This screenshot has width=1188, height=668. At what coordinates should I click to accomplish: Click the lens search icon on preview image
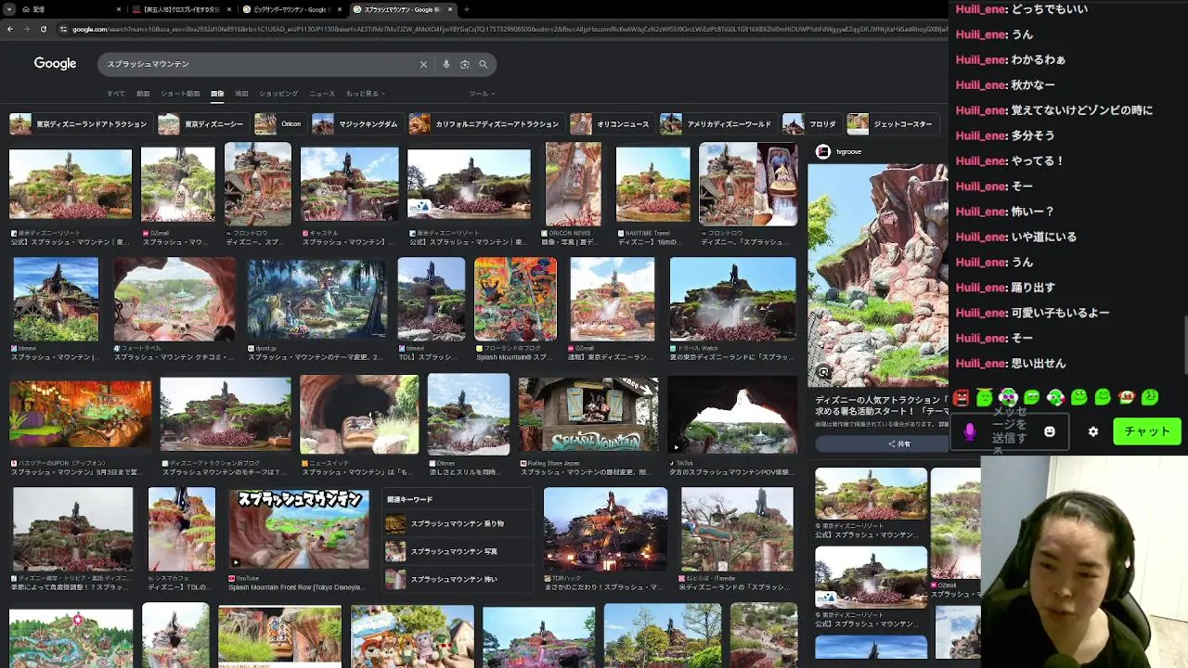point(823,372)
